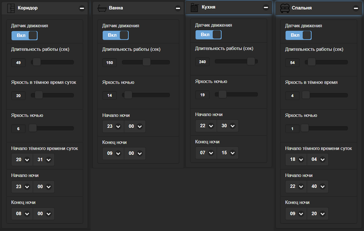This screenshot has height=231, width=364.
Task: Open Кухня night end hour dropdown 07
Action: point(206,153)
